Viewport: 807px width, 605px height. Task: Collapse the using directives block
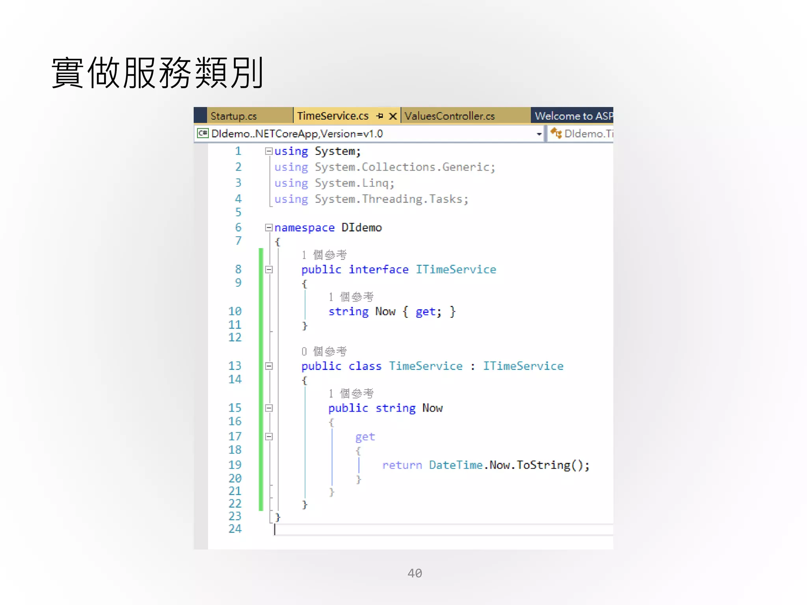[x=269, y=151]
